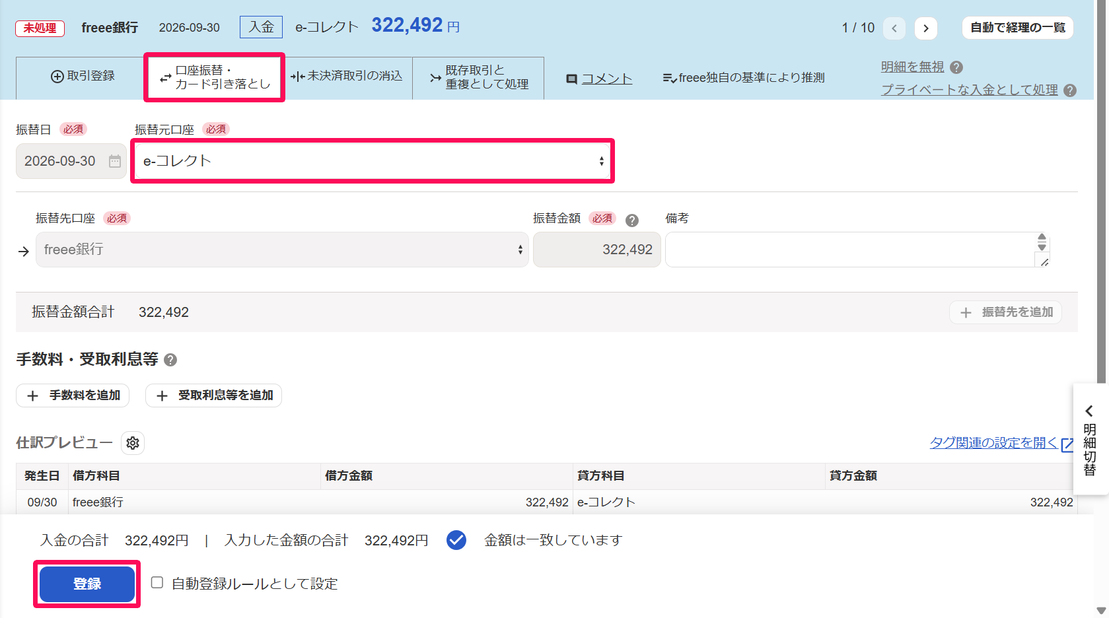This screenshot has width=1109, height=618.
Task: Click the 金額は一致しています checkmark icon
Action: coord(456,540)
